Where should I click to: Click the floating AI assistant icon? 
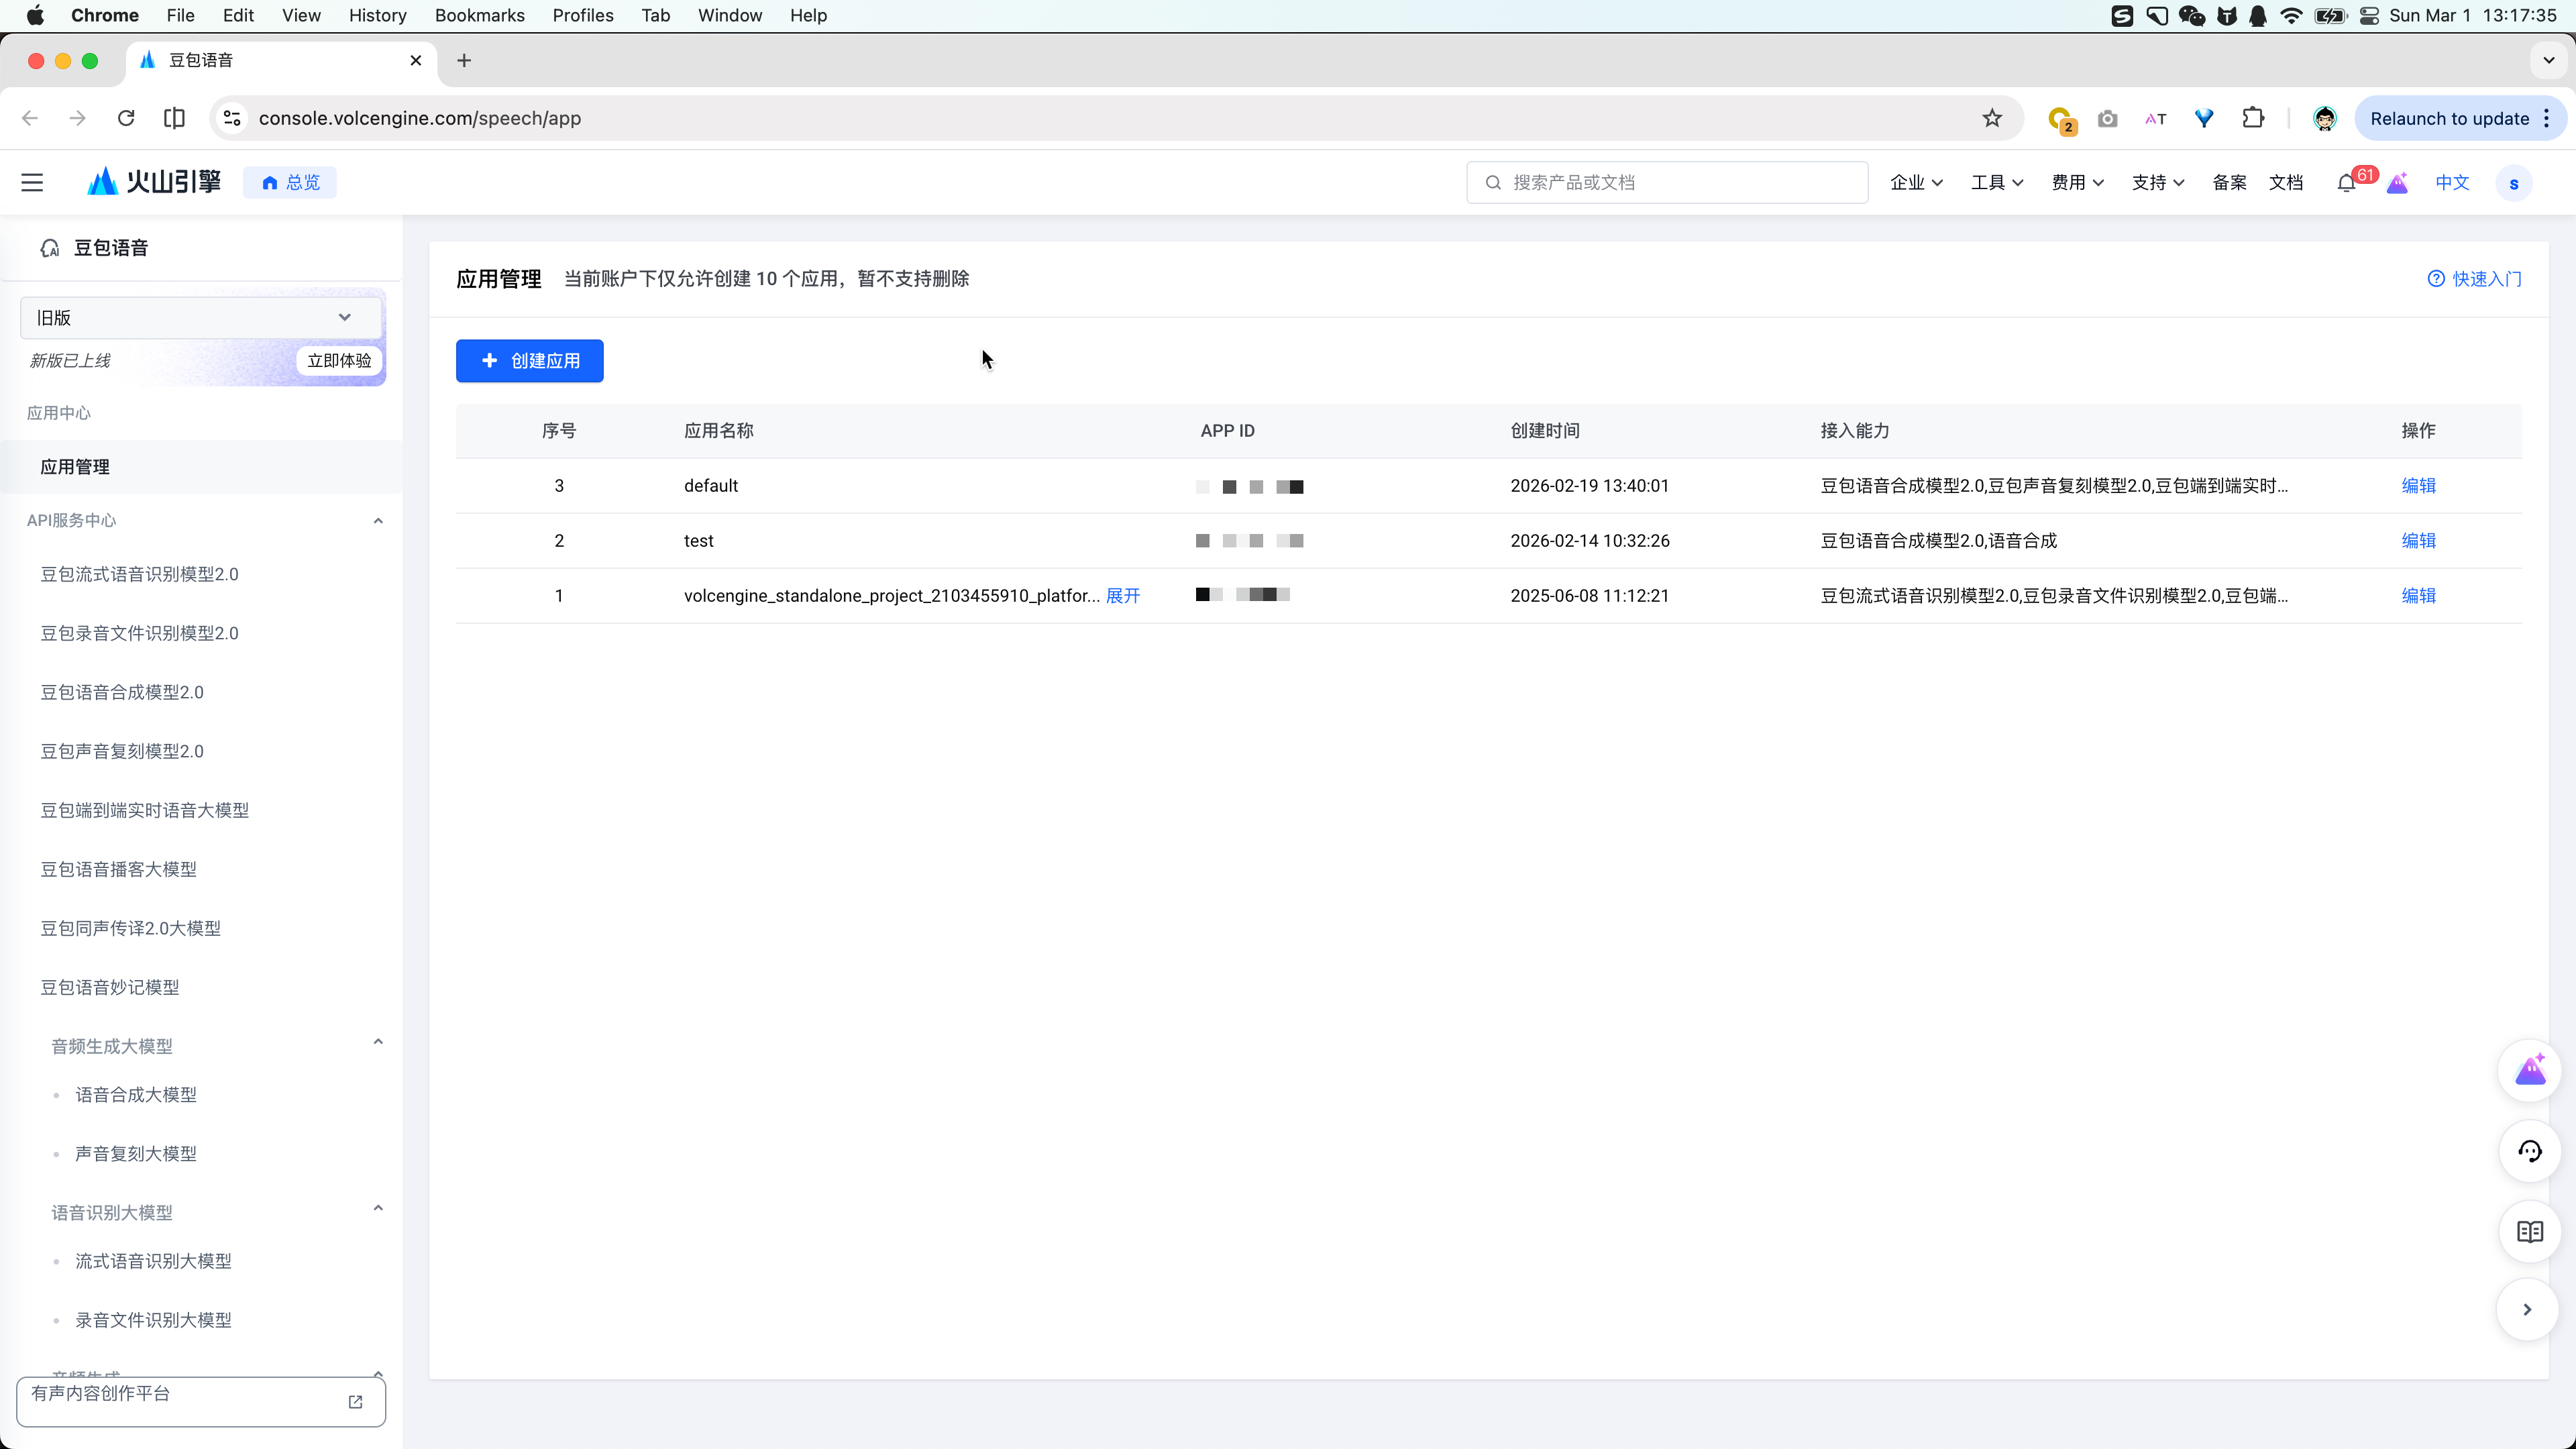tap(2529, 1071)
